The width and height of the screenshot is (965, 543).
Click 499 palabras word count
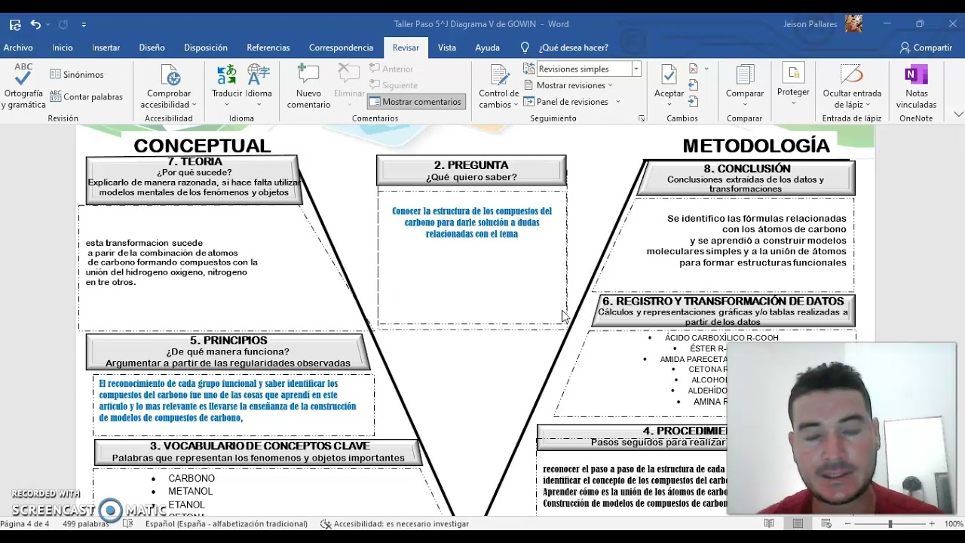(x=86, y=523)
